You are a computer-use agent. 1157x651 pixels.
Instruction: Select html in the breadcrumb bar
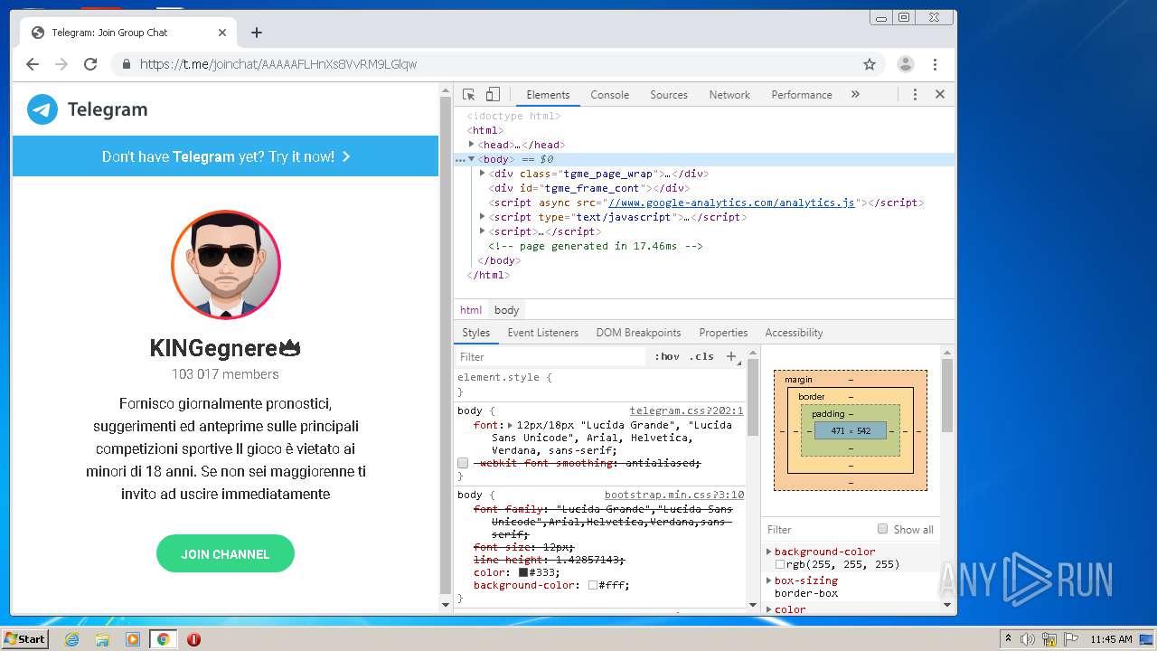pos(471,309)
